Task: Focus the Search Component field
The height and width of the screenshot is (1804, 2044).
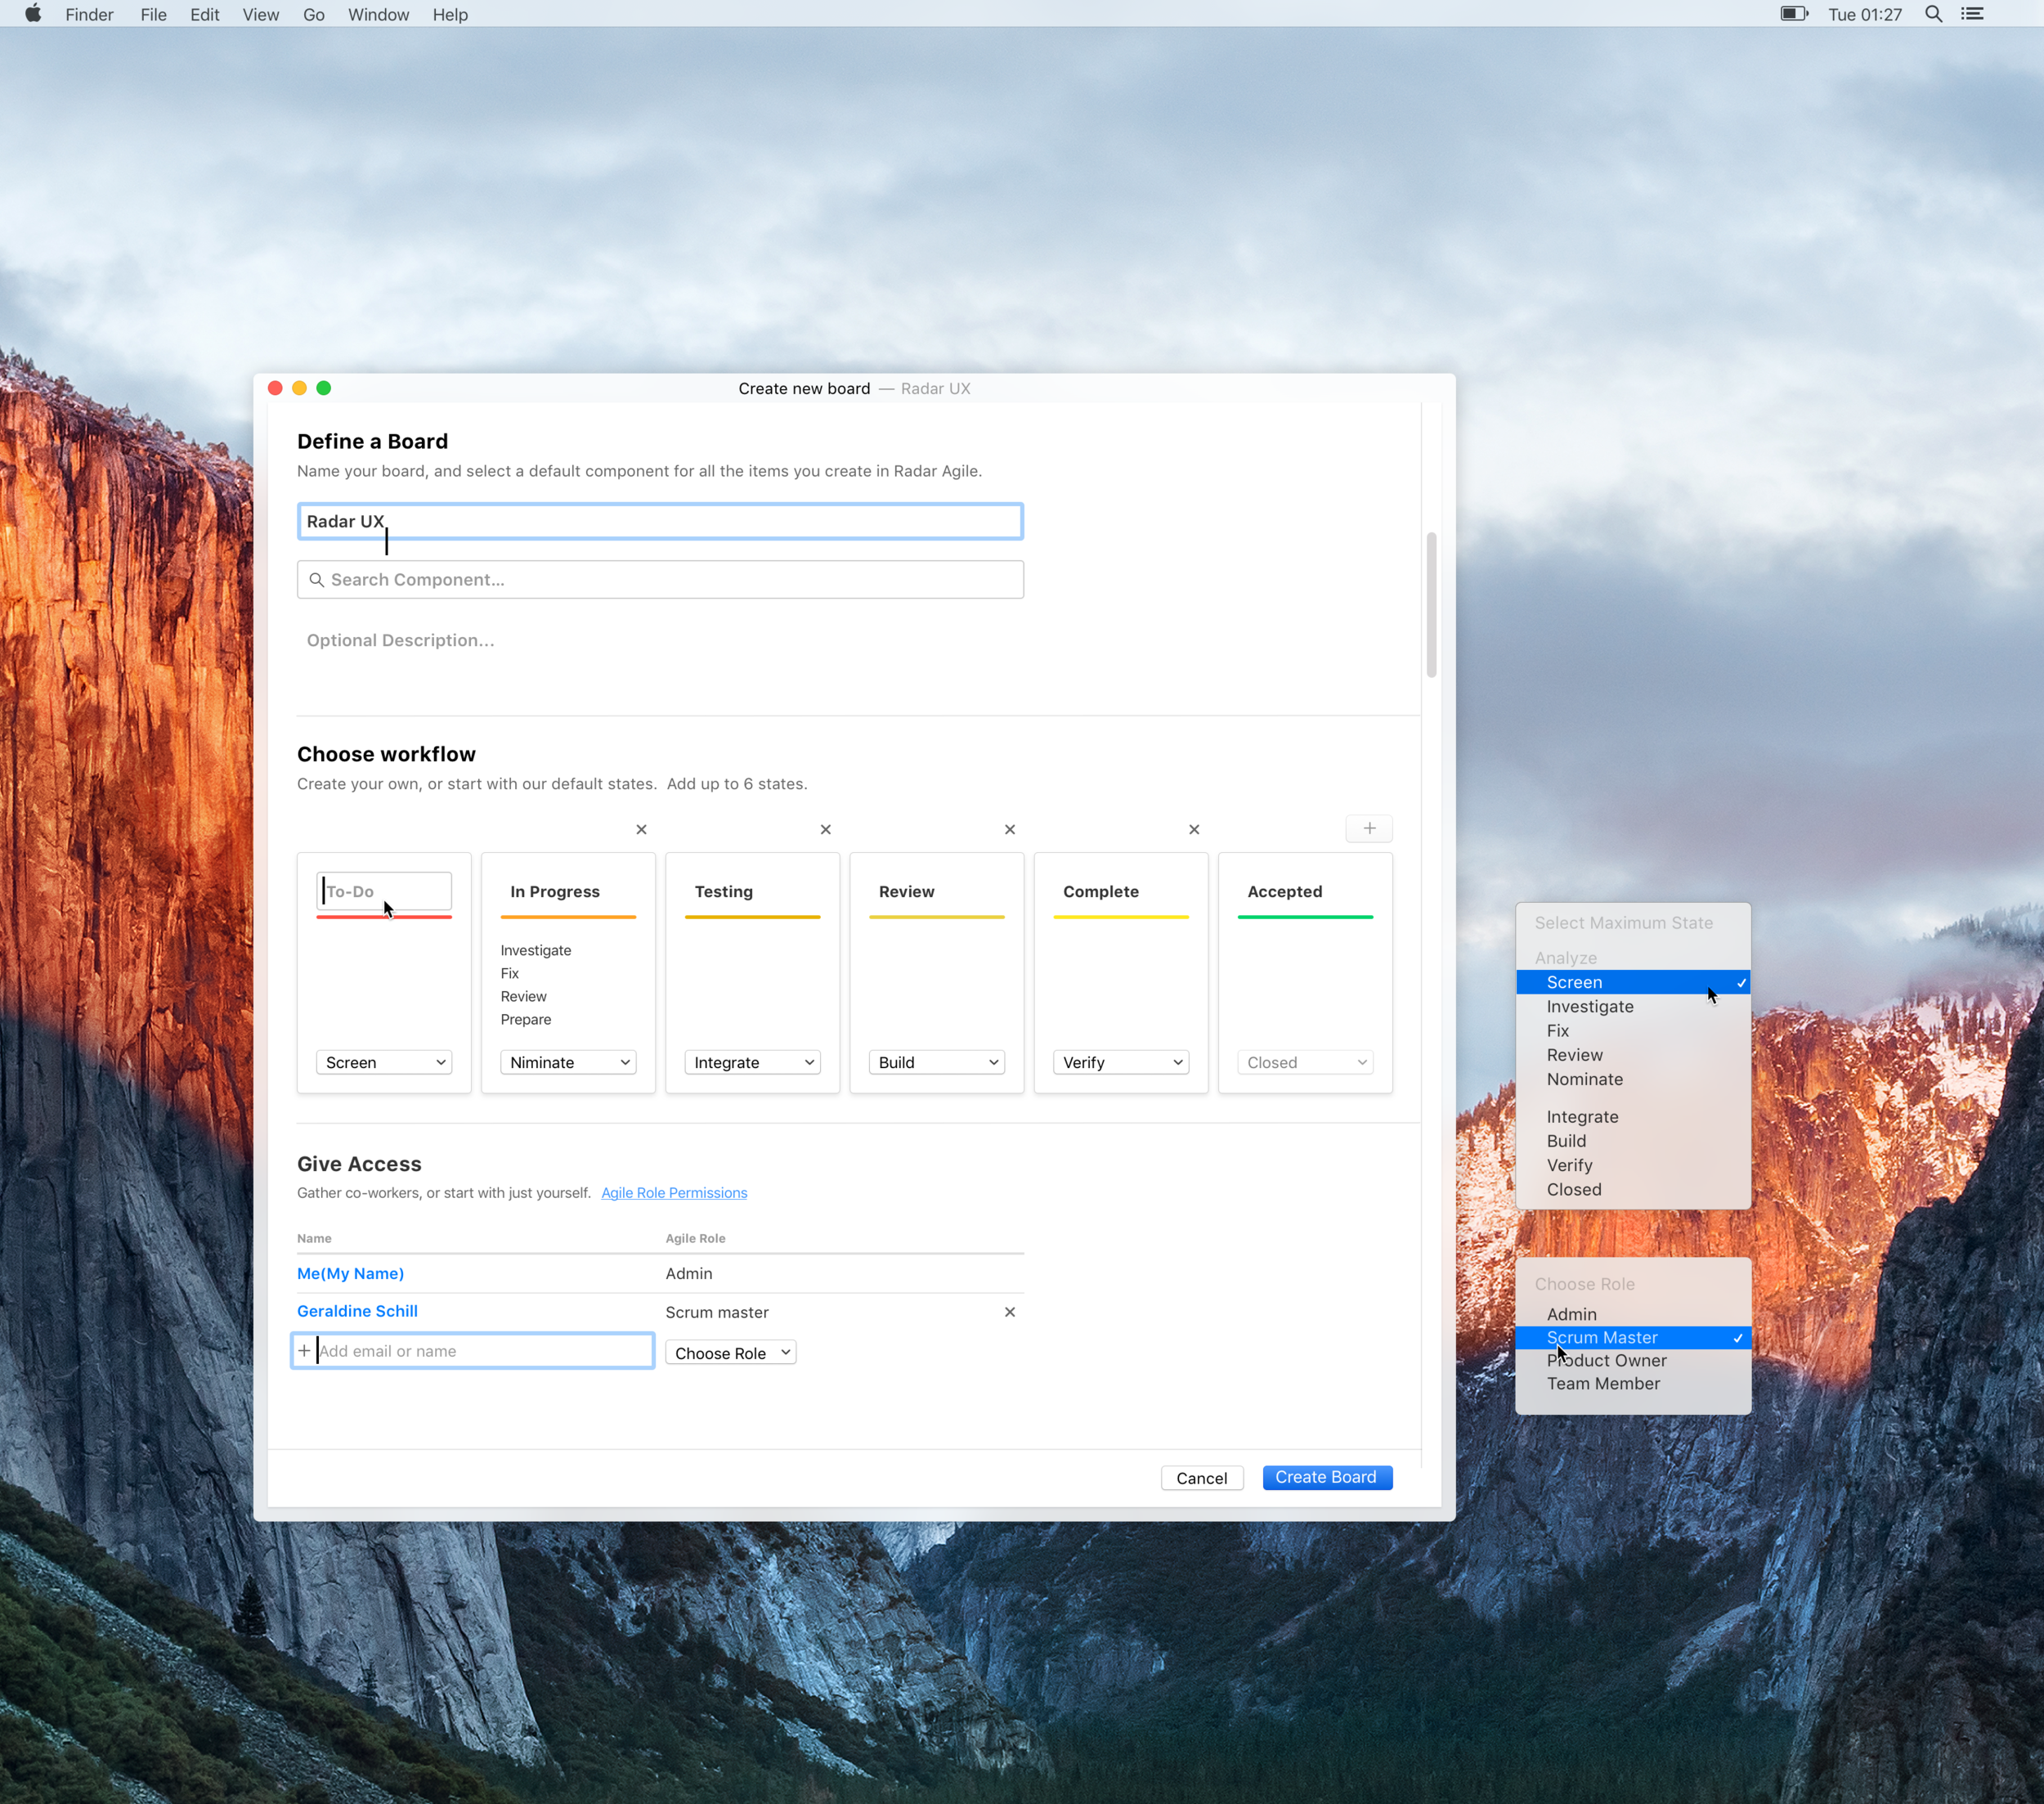Action: 660,579
